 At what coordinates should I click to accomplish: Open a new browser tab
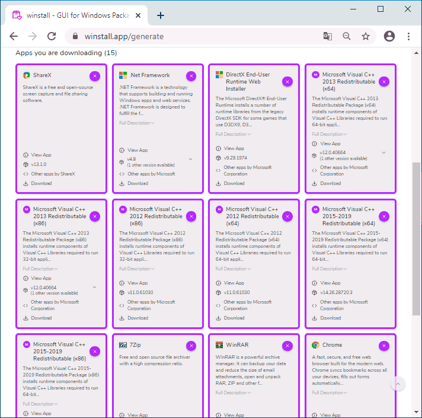pyautogui.click(x=161, y=15)
